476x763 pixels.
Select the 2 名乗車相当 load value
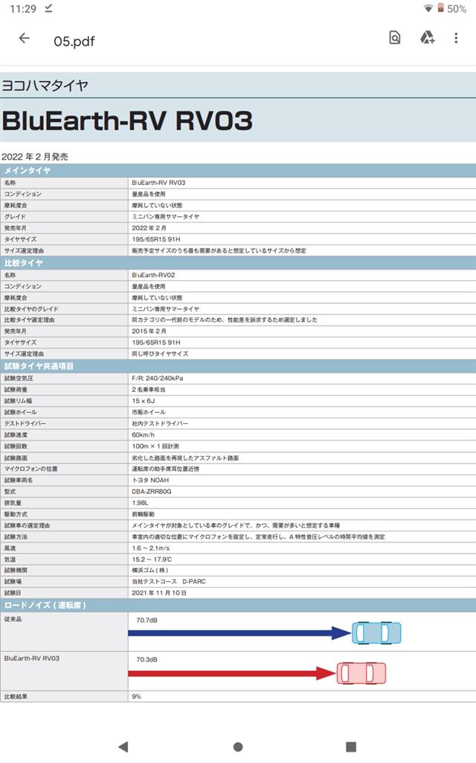[149, 389]
